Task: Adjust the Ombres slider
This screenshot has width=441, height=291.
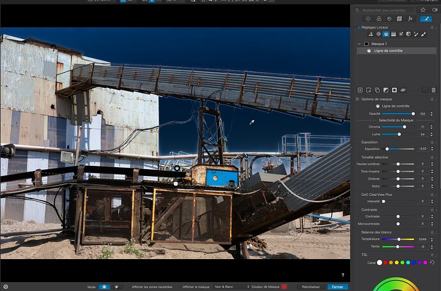Action: click(x=398, y=179)
